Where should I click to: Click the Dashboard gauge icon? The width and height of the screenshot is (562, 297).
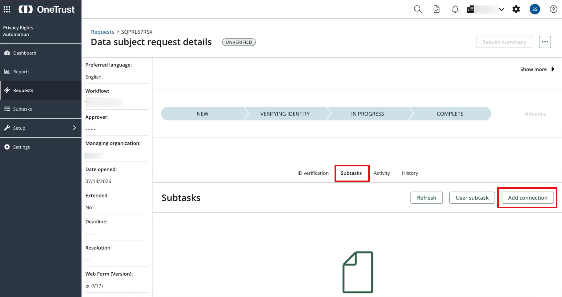[x=7, y=53]
